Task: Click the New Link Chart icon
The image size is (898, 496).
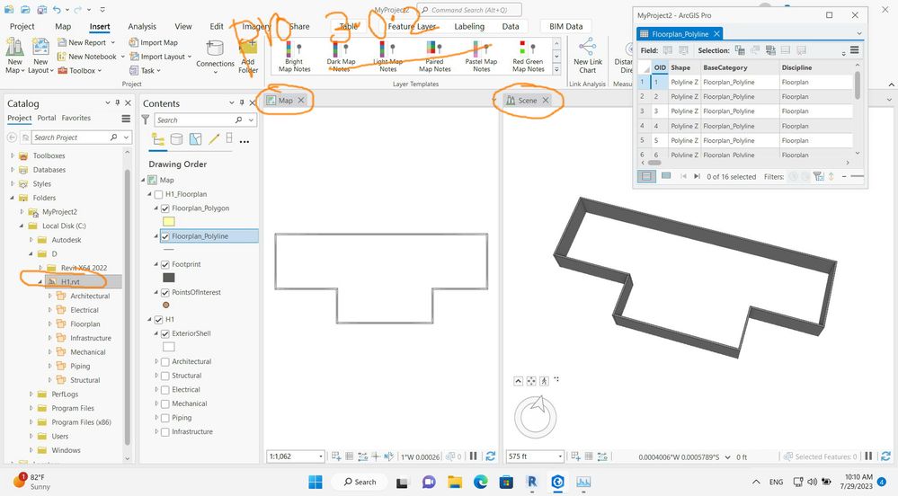Action: 588,56
